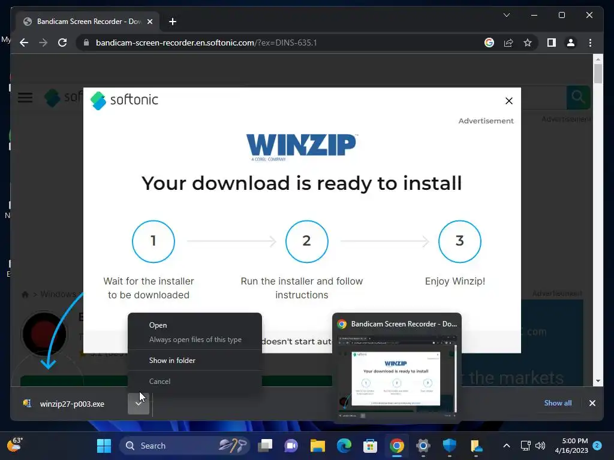This screenshot has width=614, height=460.
Task: Open Task View from the taskbar
Action: [x=265, y=446]
